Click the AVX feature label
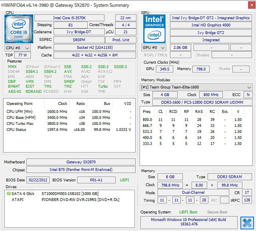 tap(68, 72)
